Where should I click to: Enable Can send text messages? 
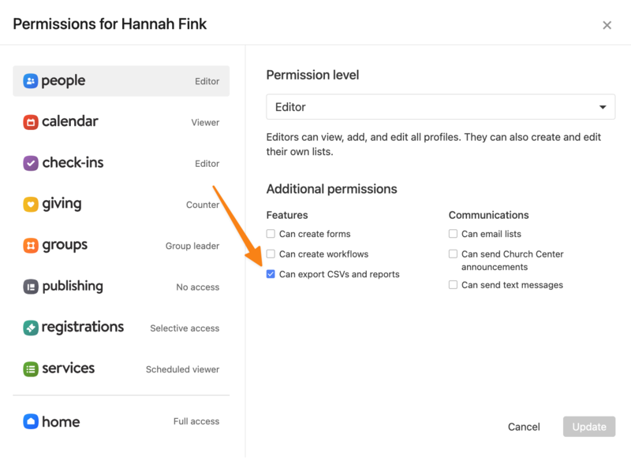pos(454,285)
